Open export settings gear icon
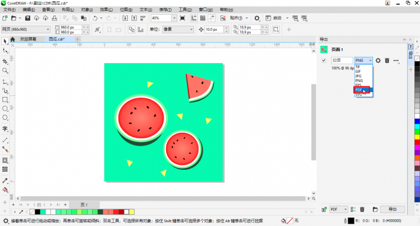420x226 pixels. 378,61
